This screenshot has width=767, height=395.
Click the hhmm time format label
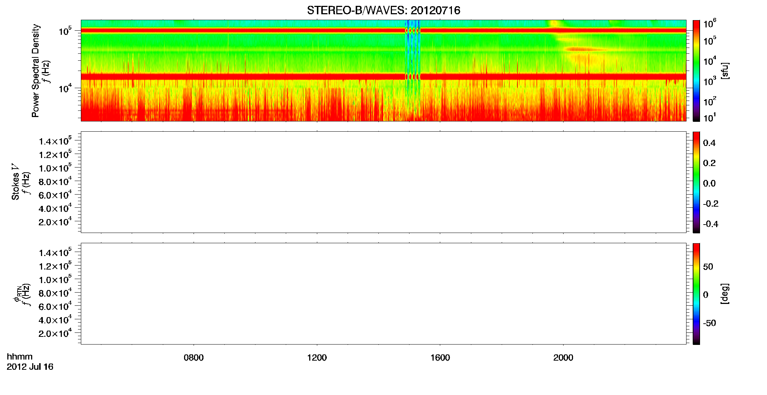[x=20, y=357]
